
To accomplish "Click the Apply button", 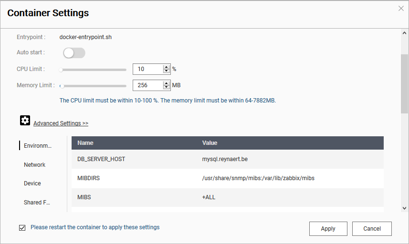I will pyautogui.click(x=328, y=229).
